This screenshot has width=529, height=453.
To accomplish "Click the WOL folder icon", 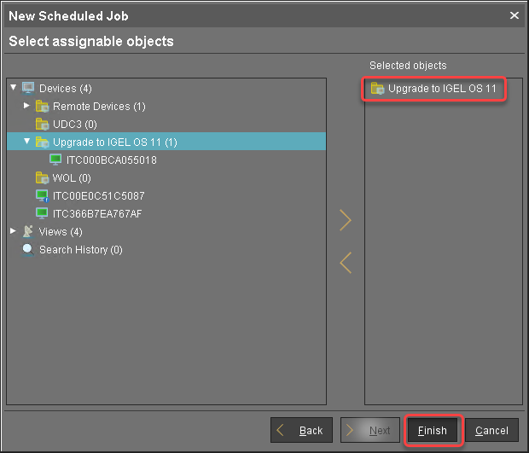I will [42, 178].
